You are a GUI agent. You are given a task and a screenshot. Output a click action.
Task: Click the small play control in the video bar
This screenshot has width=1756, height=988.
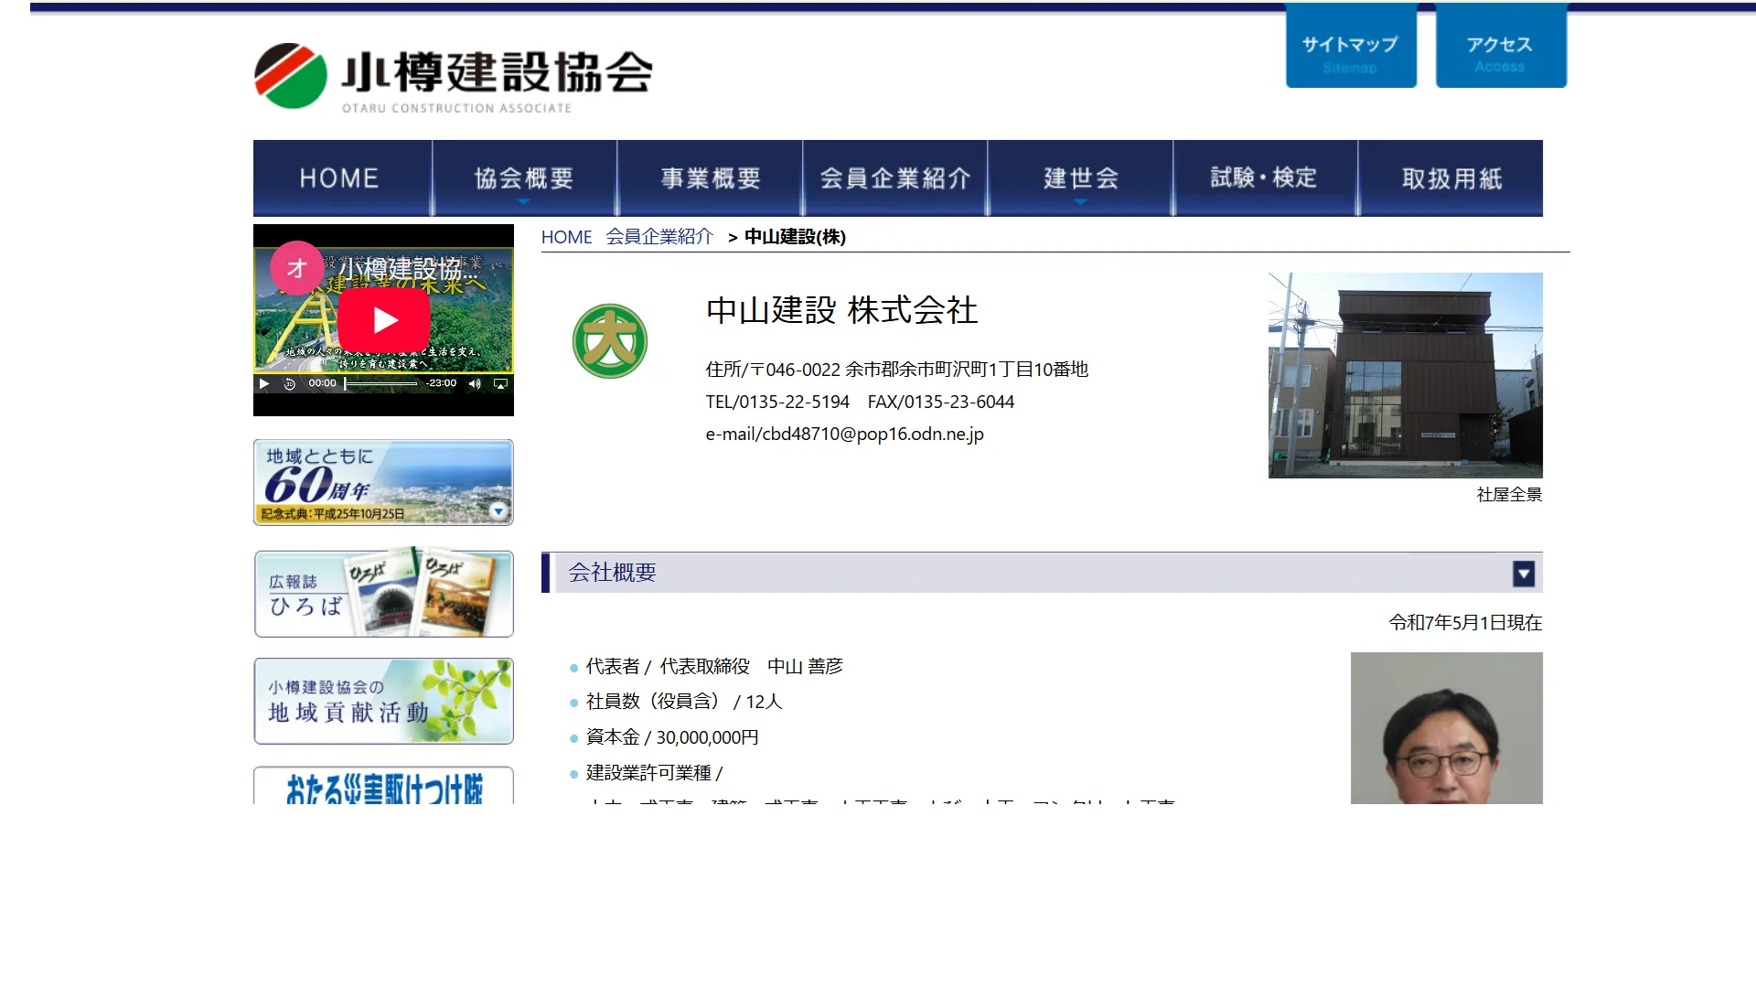[264, 383]
